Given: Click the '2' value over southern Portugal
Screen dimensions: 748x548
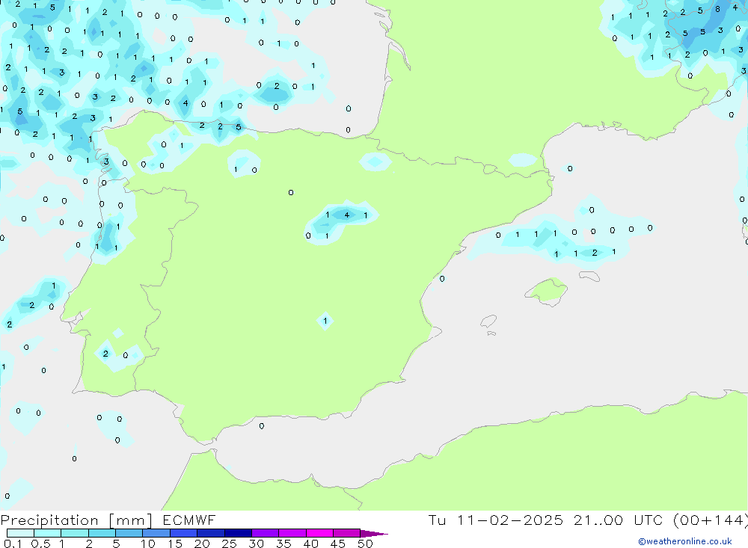Looking at the screenshot, I should (105, 354).
